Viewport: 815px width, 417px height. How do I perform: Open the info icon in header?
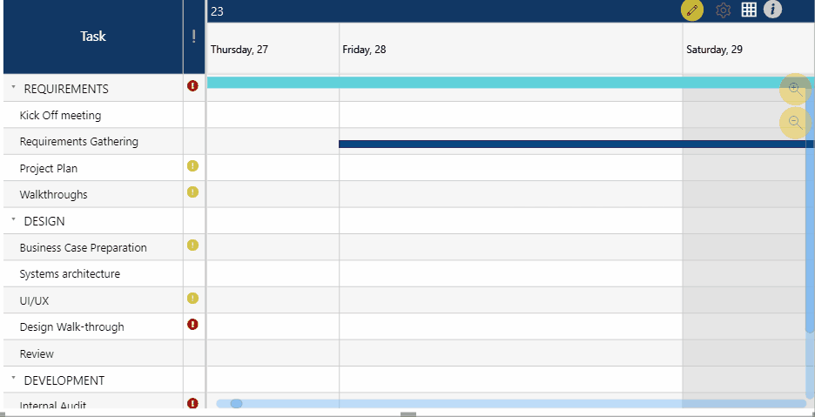pyautogui.click(x=772, y=10)
